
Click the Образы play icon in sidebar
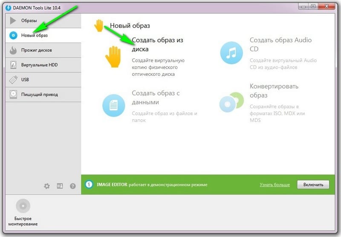point(13,20)
